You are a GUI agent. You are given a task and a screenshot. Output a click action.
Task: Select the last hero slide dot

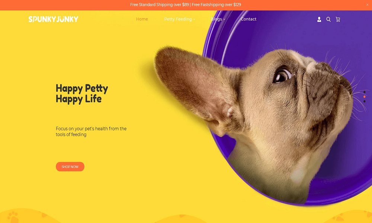pos(365,101)
